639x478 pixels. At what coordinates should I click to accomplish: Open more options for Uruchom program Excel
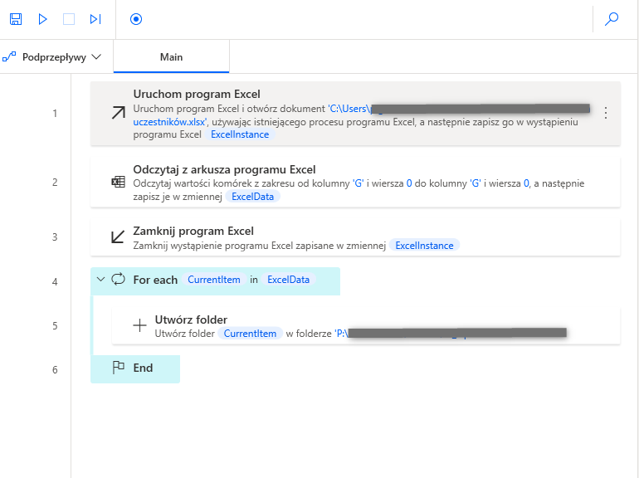[606, 113]
